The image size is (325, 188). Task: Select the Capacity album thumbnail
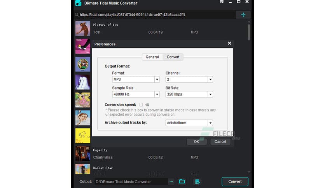tap(83, 153)
